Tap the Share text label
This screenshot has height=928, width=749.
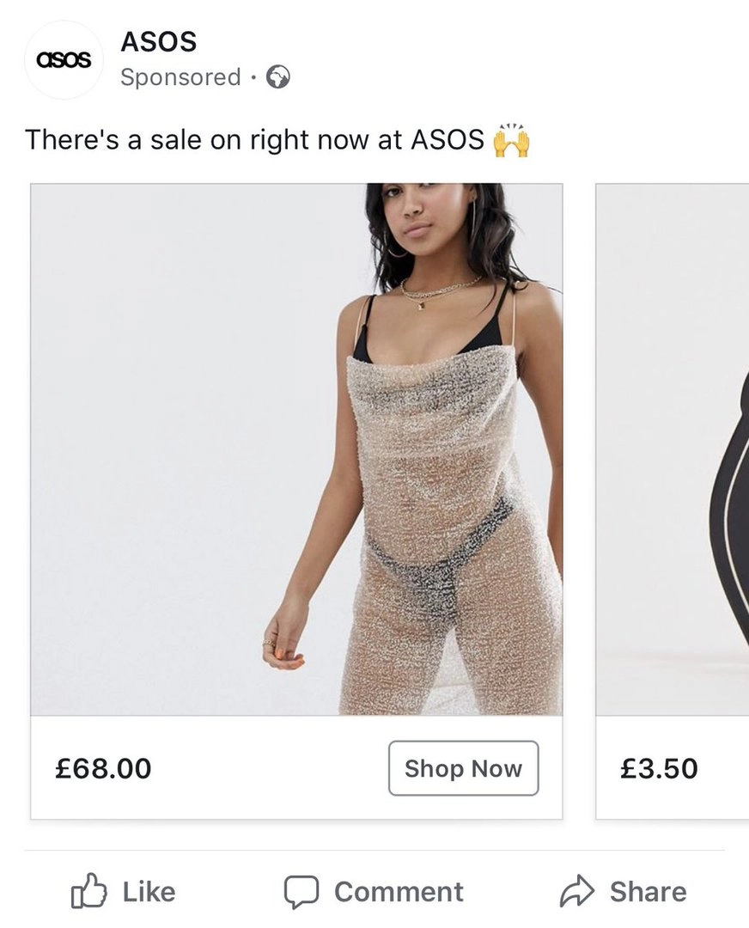click(648, 892)
